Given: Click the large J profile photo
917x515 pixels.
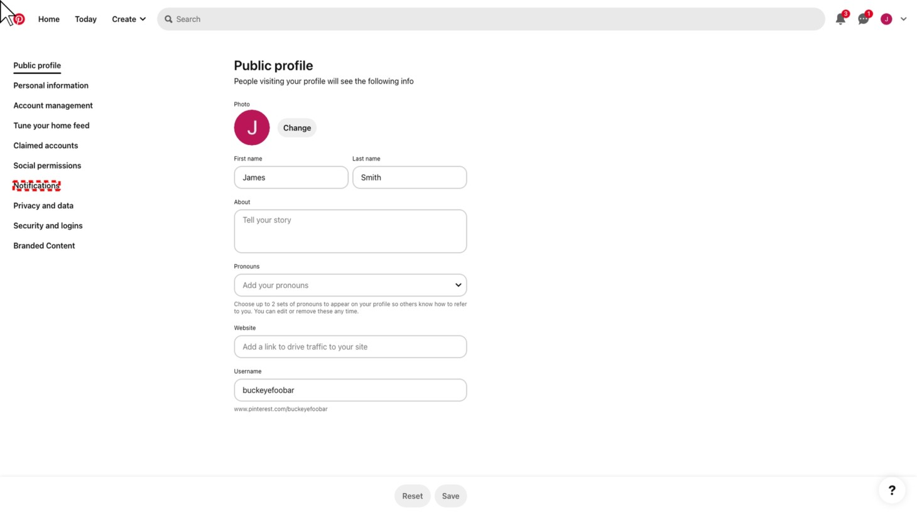Looking at the screenshot, I should click(x=252, y=128).
